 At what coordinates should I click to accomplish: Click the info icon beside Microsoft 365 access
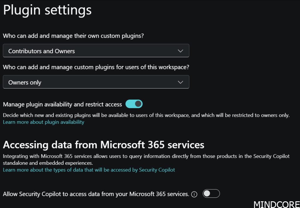tap(194, 194)
